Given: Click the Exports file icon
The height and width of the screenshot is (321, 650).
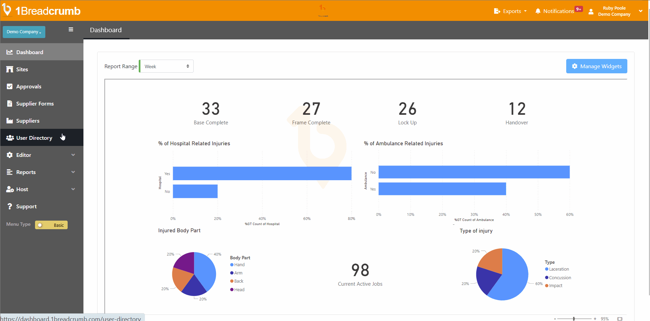Looking at the screenshot, I should tap(497, 11).
